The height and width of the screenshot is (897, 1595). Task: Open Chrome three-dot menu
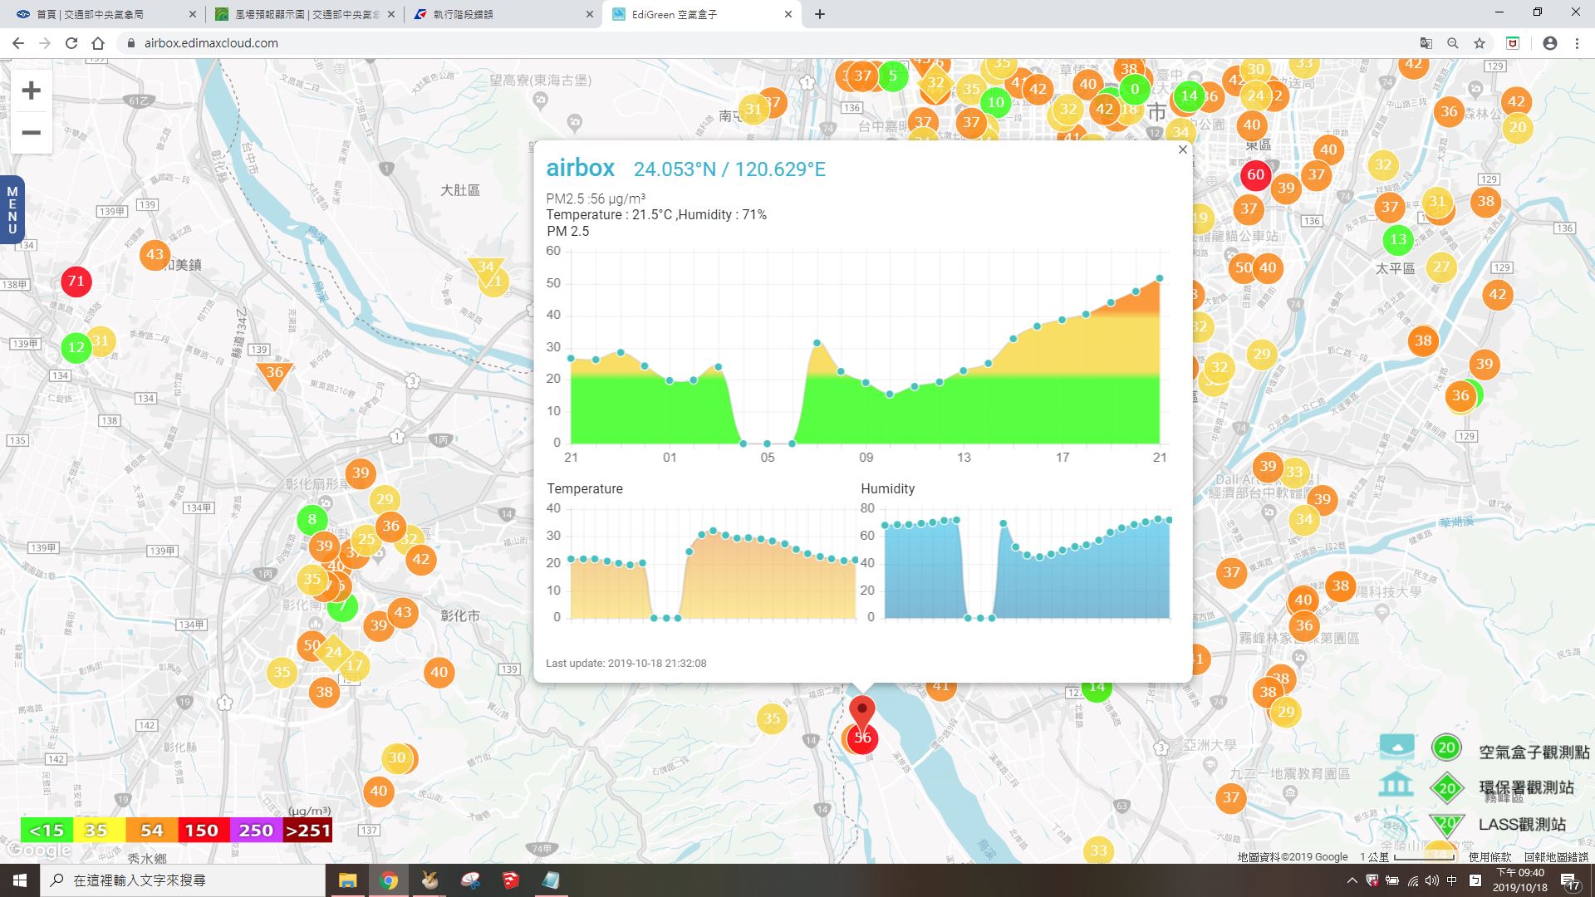click(1577, 43)
